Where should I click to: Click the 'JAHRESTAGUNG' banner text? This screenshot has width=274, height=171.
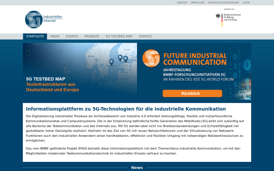tap(177, 70)
